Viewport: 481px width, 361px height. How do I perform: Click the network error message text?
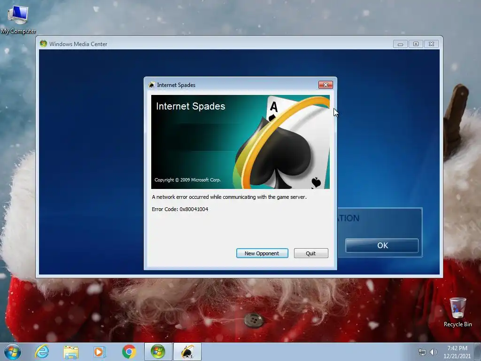229,197
